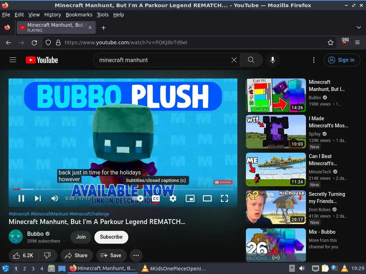Save video to a playlist
This screenshot has height=274, width=366.
point(111,255)
